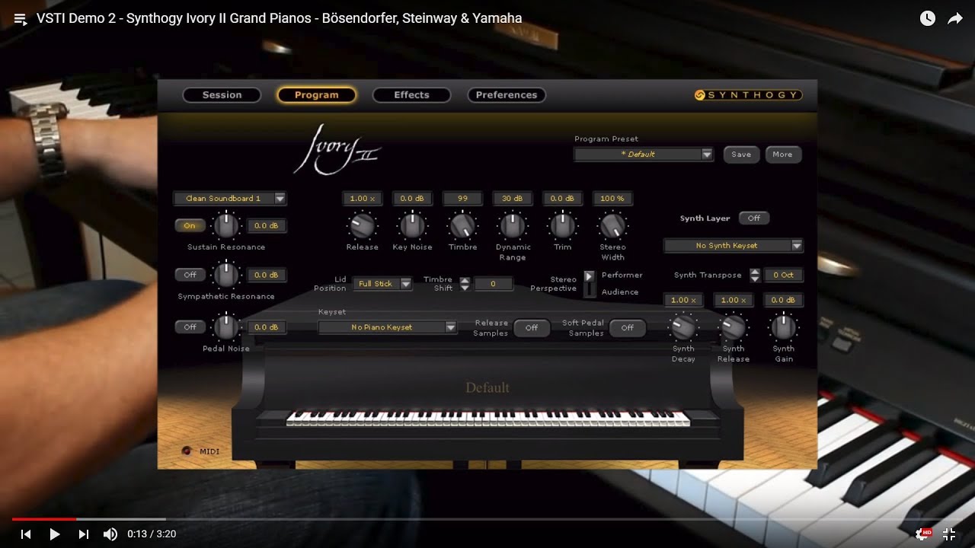This screenshot has width=975, height=548.
Task: Toggle Sustain Resonance On button
Action: point(190,225)
